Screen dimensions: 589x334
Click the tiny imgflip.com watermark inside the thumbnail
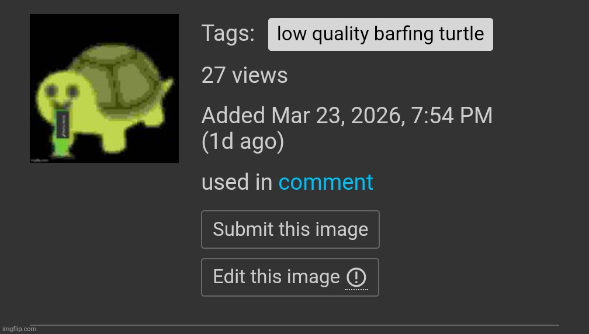(x=40, y=160)
